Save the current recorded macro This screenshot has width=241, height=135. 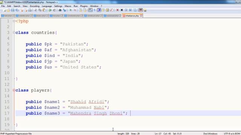(x=135, y=10)
